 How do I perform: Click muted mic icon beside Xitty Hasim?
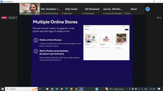(x=62, y=13)
